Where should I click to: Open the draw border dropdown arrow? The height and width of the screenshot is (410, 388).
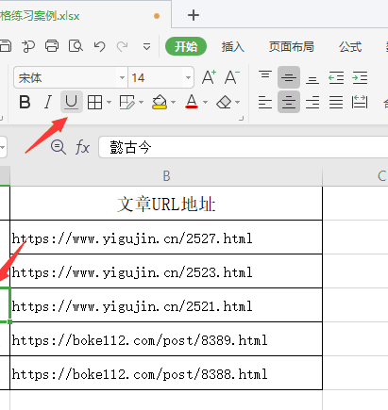pos(141,102)
